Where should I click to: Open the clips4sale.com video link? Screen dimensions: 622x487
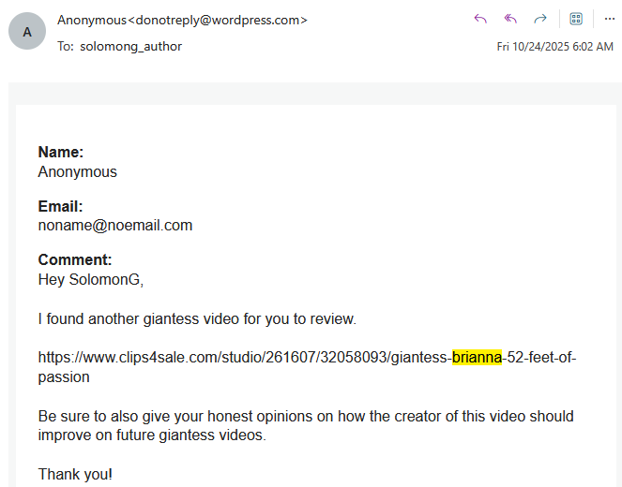(x=244, y=357)
